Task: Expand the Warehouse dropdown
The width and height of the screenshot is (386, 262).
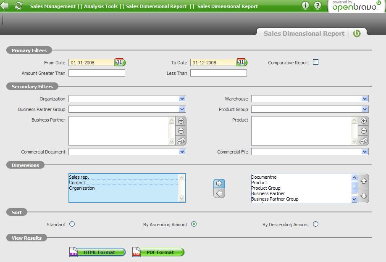Action: coord(365,99)
